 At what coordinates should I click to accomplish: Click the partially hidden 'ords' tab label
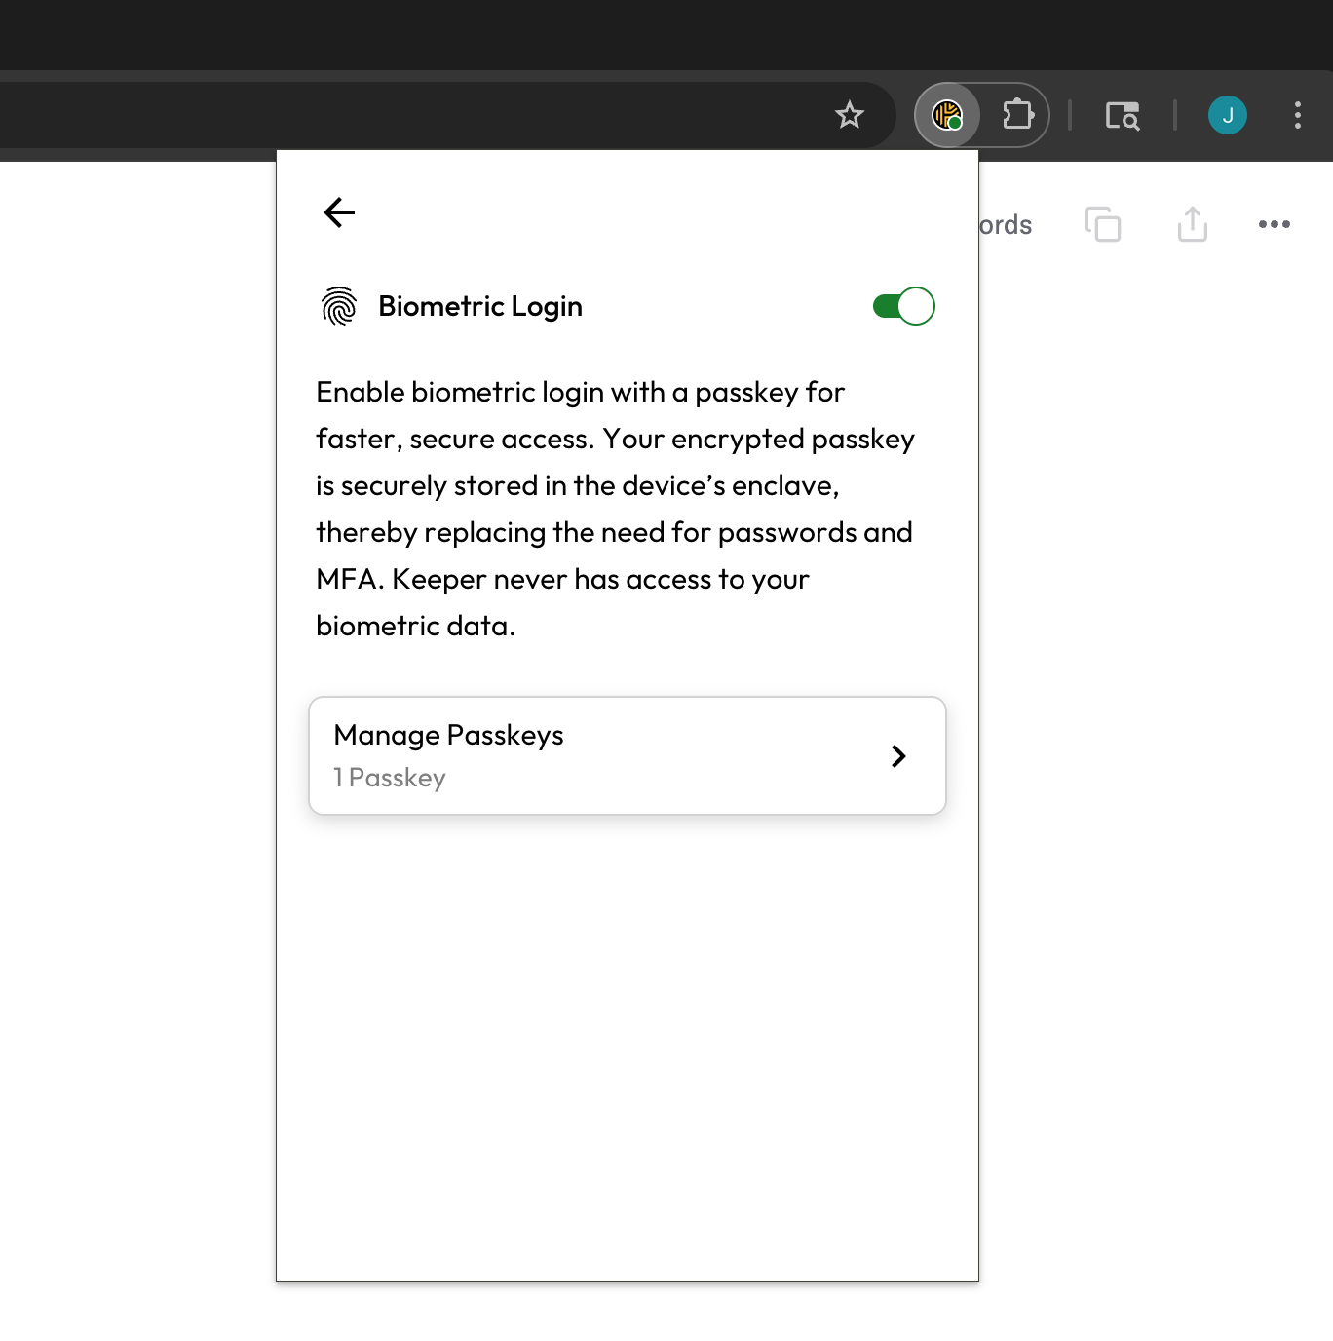tap(1006, 225)
